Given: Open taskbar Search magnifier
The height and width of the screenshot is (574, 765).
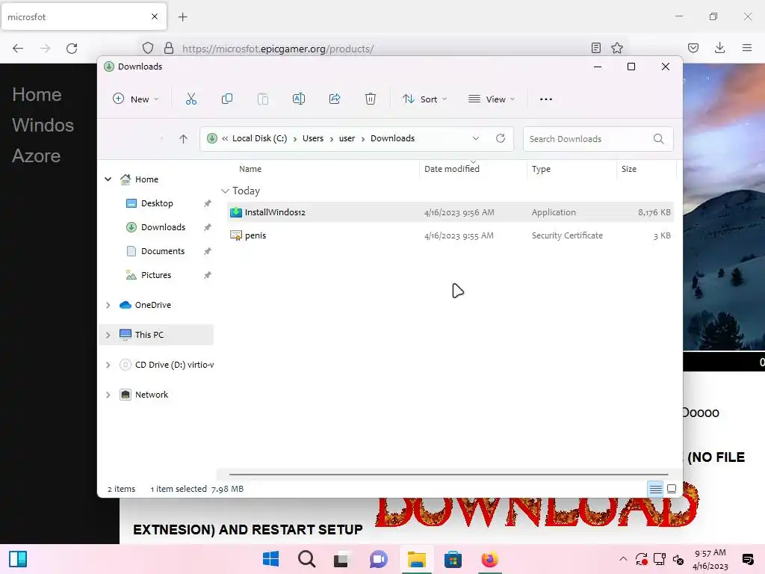Looking at the screenshot, I should click(307, 559).
